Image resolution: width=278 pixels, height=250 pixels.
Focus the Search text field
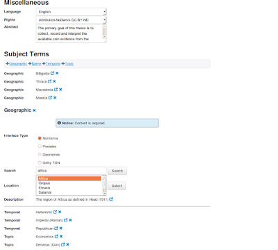[71, 171]
